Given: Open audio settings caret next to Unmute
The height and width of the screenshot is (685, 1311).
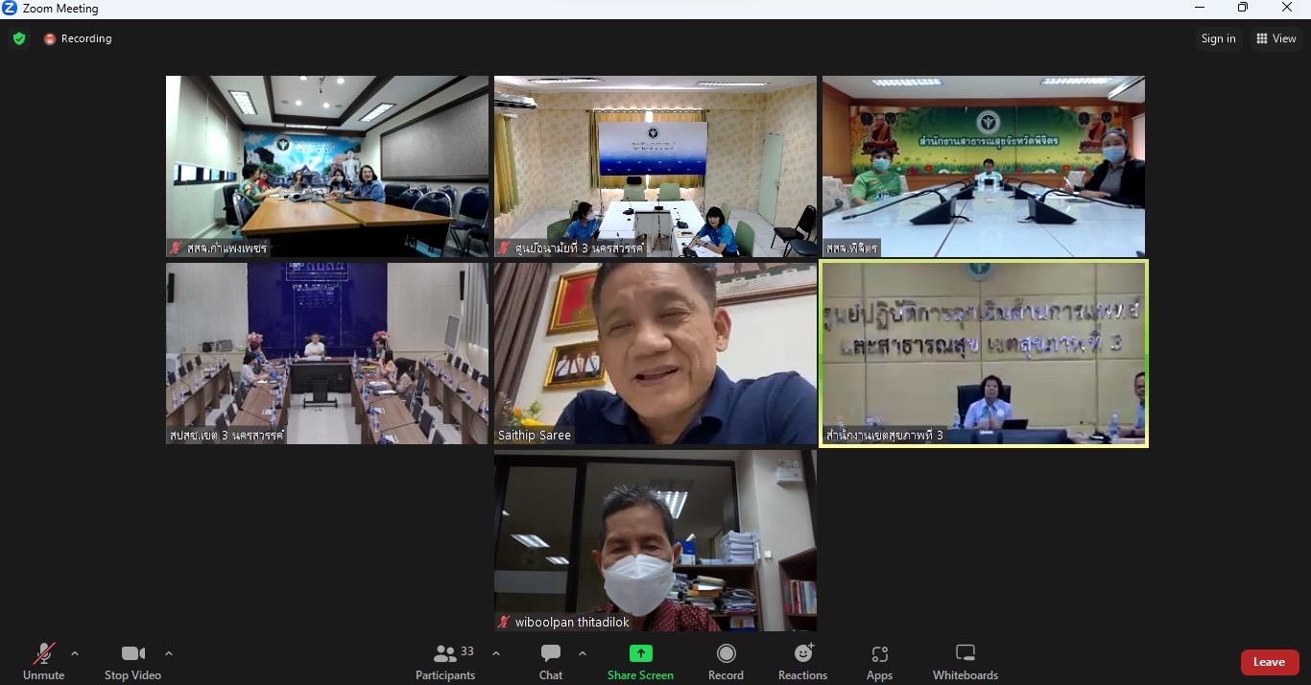Looking at the screenshot, I should click(x=75, y=653).
